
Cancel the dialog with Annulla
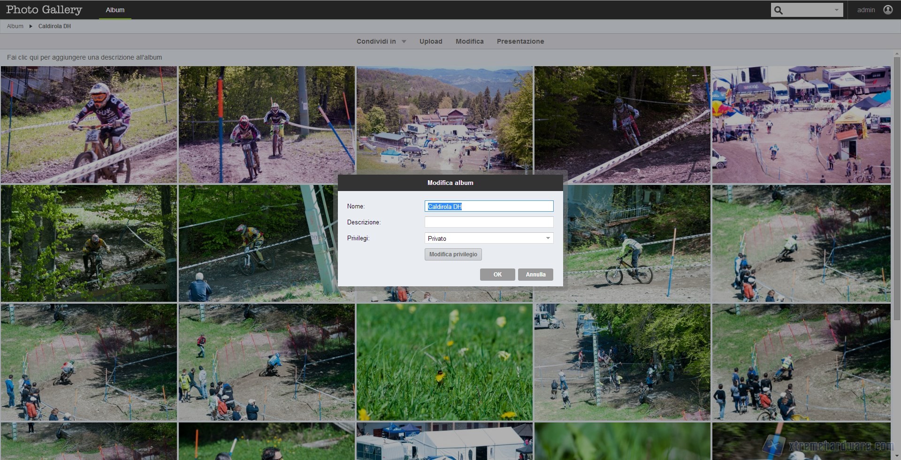535,275
